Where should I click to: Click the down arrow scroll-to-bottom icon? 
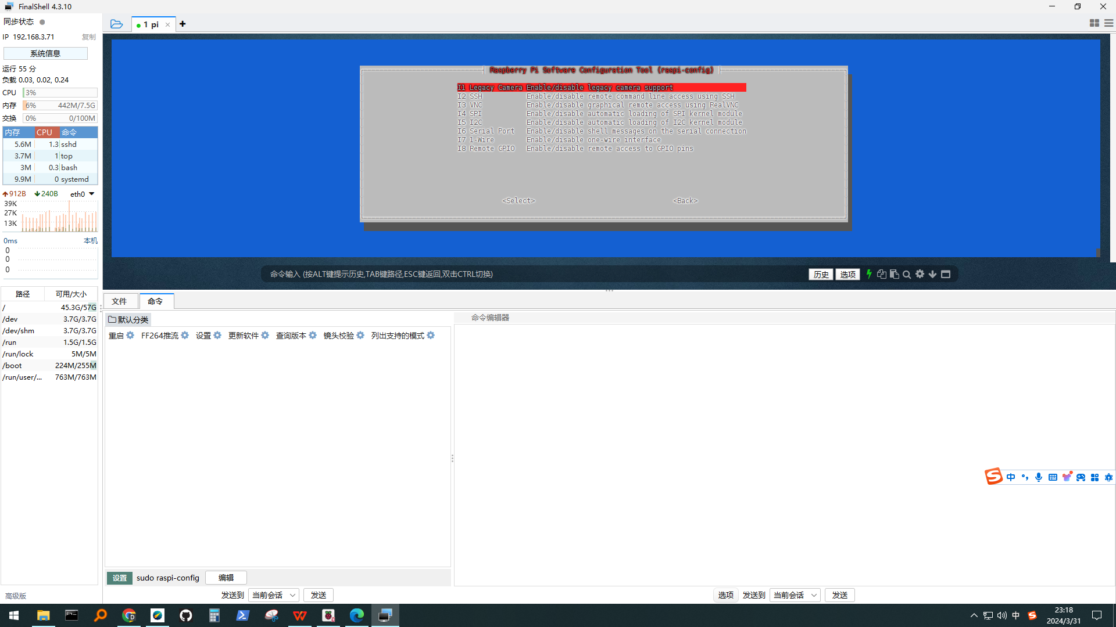(x=932, y=274)
